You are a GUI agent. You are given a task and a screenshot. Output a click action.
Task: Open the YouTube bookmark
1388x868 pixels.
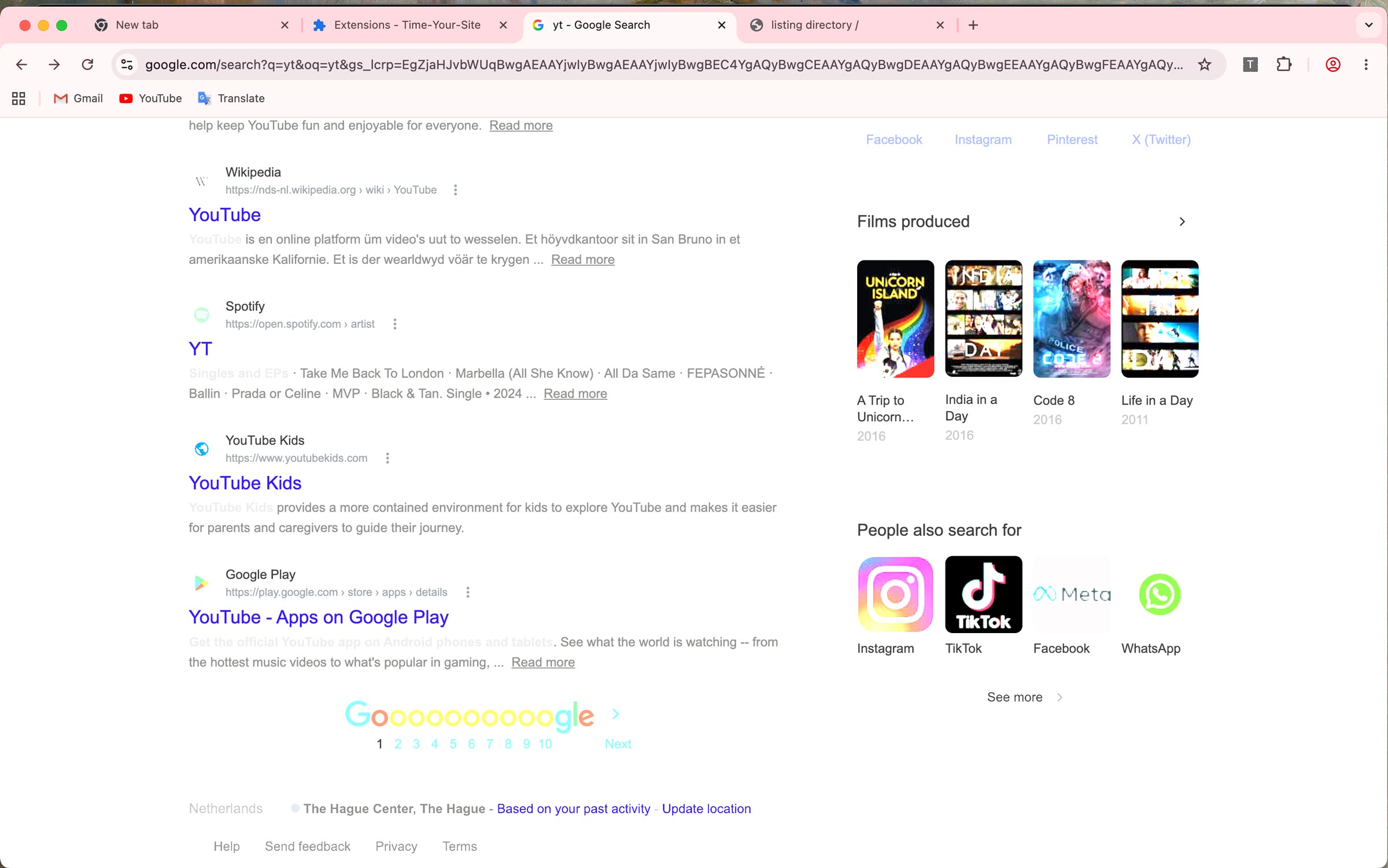[150, 98]
